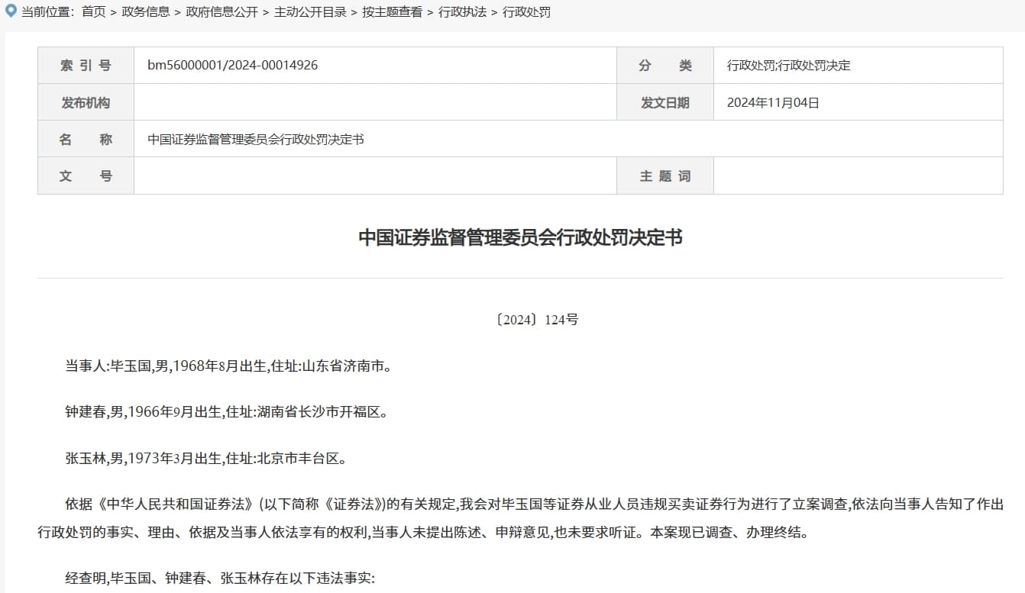Click the paragraph about 张玉林 in 北京市丰台区

point(207,459)
